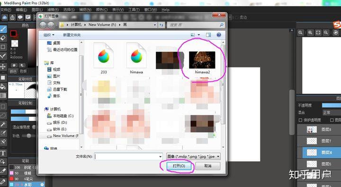Image resolution: width=341 pixels, height=187 pixels.
Task: Click the Back arrow in open dialog
Action: pyautogui.click(x=43, y=25)
